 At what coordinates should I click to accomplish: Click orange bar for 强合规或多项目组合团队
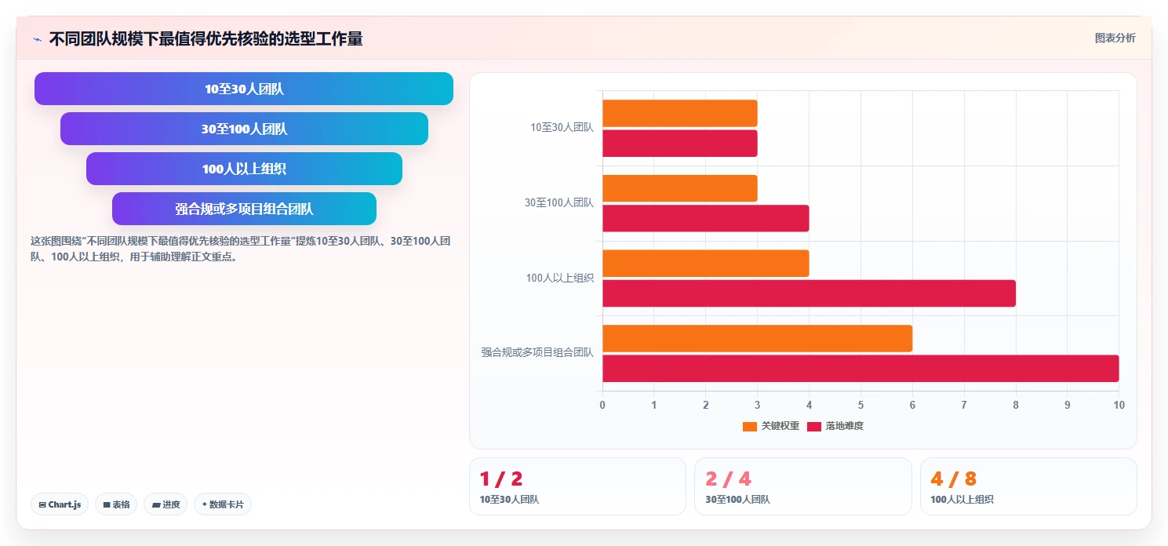(757, 338)
